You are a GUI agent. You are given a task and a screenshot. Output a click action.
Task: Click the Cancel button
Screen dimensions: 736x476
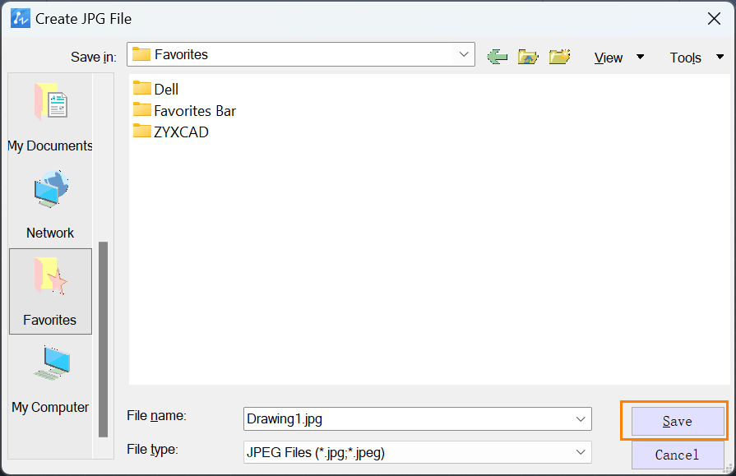coord(678,455)
